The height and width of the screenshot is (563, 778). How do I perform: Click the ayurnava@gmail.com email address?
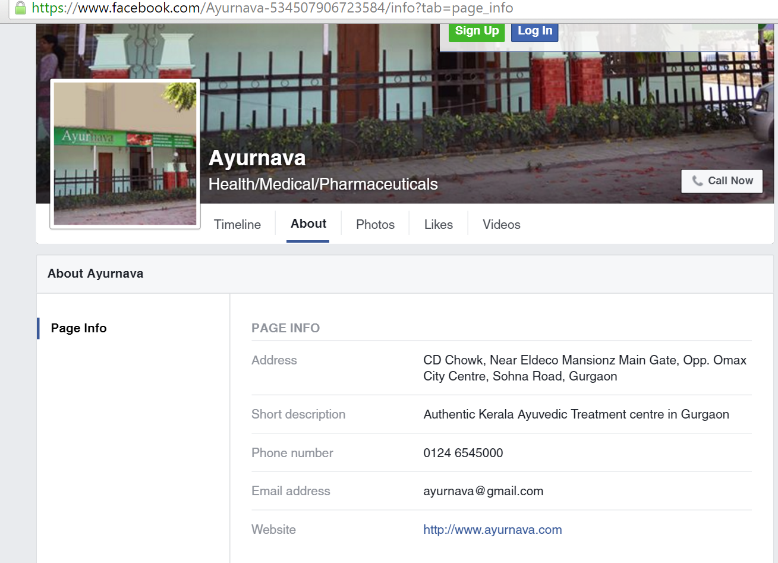483,491
